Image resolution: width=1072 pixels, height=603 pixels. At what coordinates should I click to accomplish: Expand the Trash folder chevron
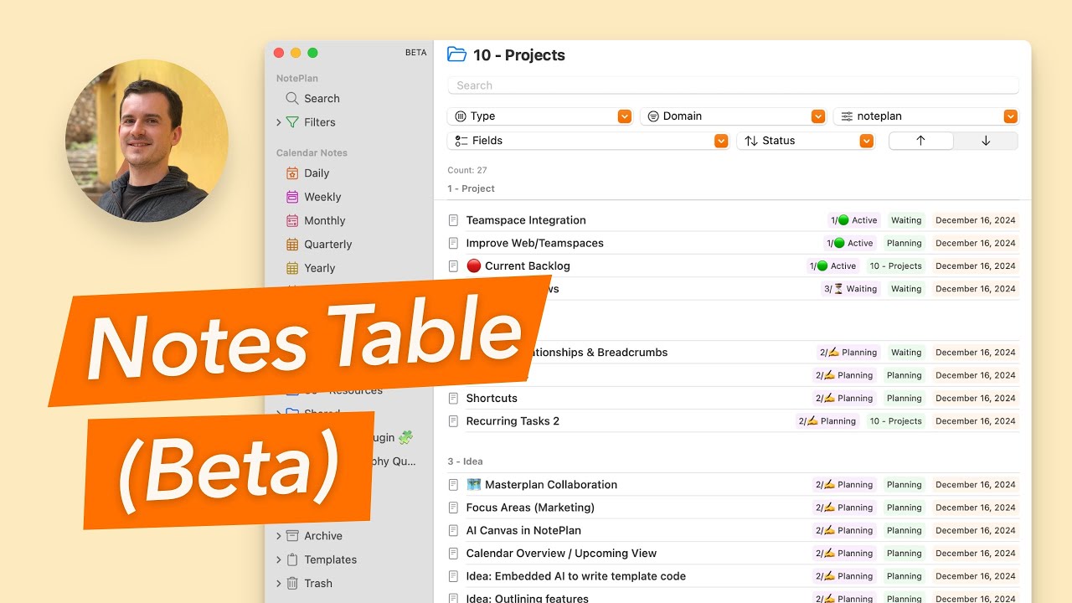(x=279, y=583)
